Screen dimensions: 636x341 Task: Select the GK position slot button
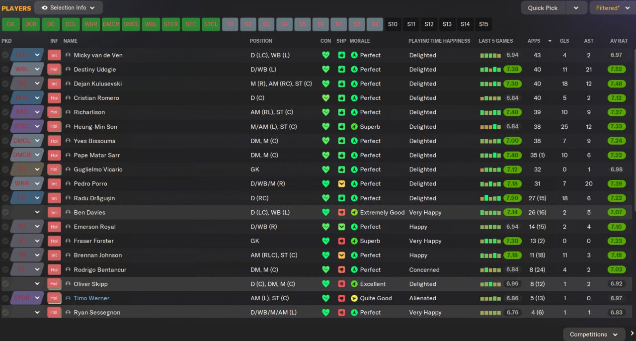pos(11,24)
